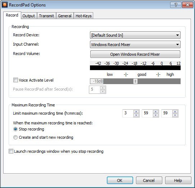Click the 'low' level label
The width and height of the screenshot is (195, 188).
(x=110, y=74)
